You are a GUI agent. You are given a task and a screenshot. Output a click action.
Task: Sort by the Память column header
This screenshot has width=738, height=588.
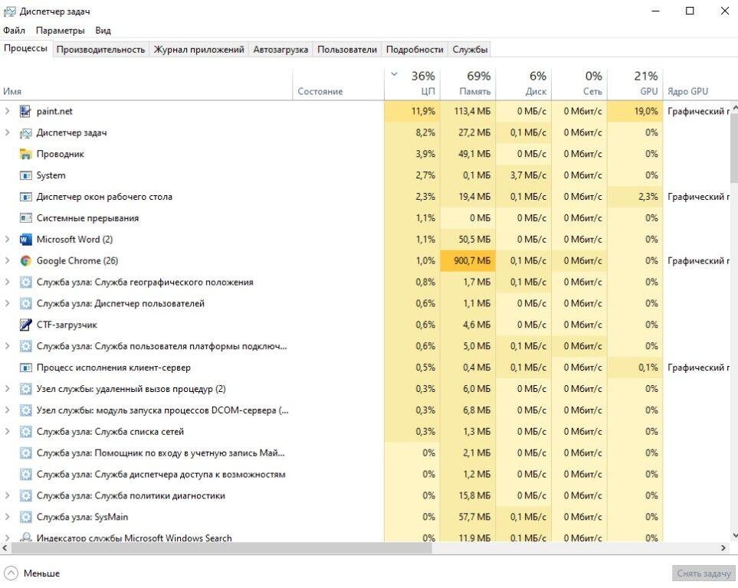467,83
